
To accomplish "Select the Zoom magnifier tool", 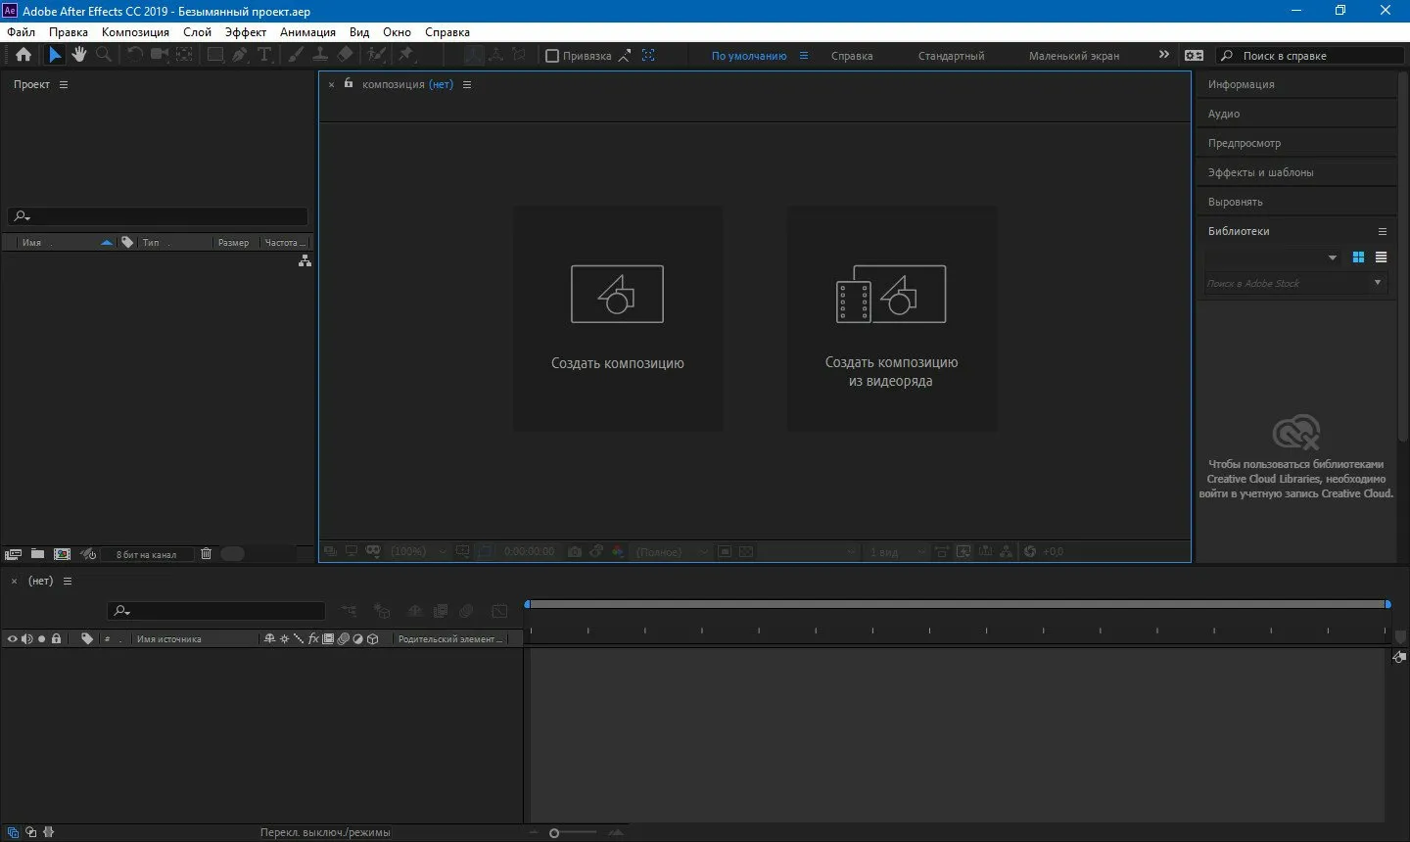I will pyautogui.click(x=104, y=55).
